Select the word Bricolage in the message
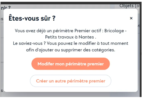 point(114,31)
